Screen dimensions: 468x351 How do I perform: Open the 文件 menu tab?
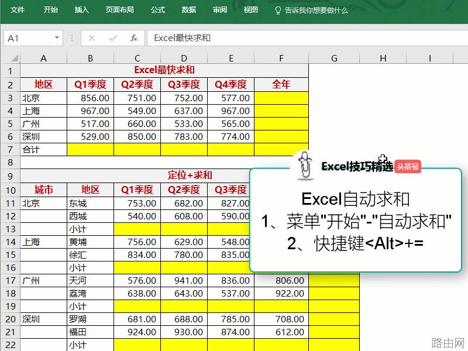point(18,10)
